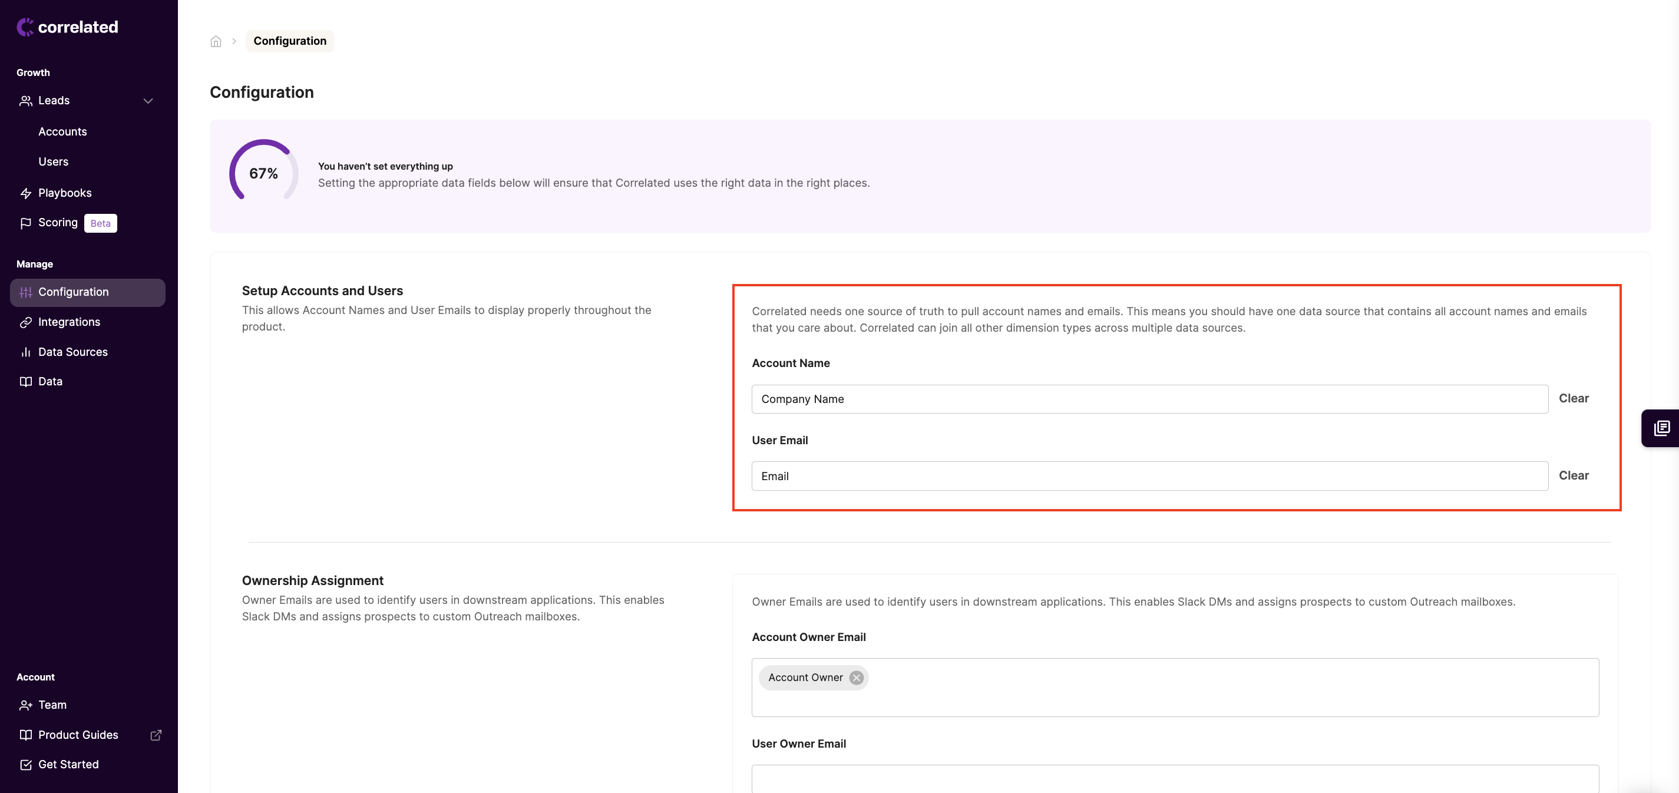Open Data Sources page
Image resolution: width=1679 pixels, height=793 pixels.
pos(73,352)
